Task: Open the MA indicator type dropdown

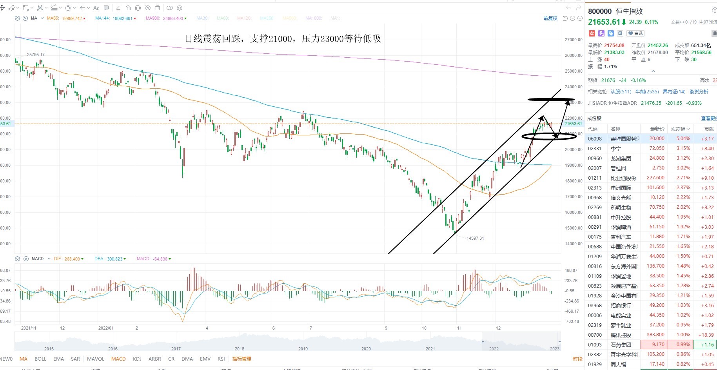Action: point(42,18)
